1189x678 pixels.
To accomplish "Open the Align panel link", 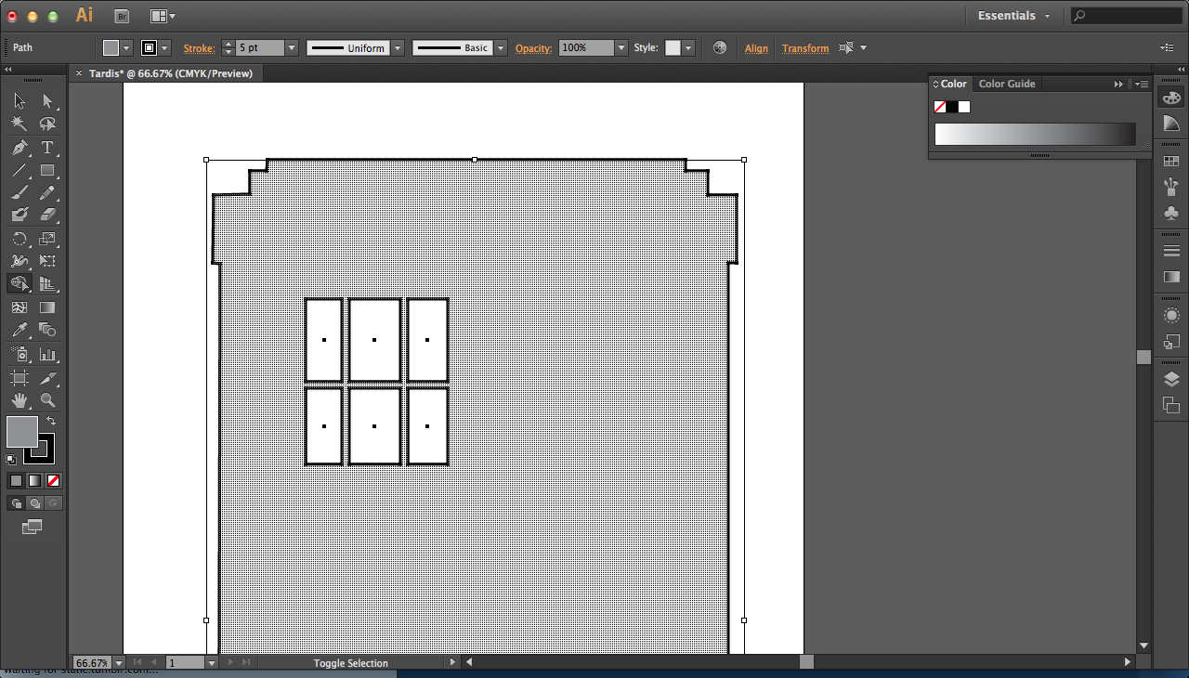I will point(756,48).
